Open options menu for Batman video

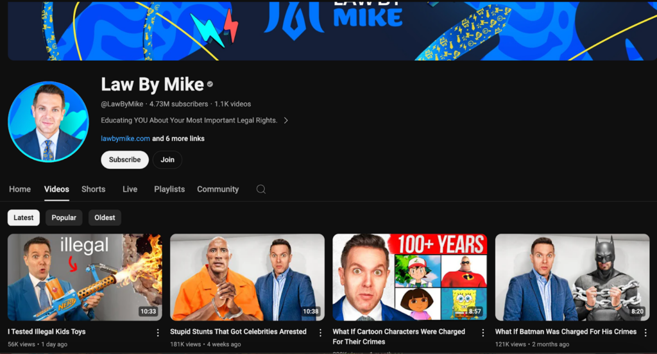click(645, 333)
